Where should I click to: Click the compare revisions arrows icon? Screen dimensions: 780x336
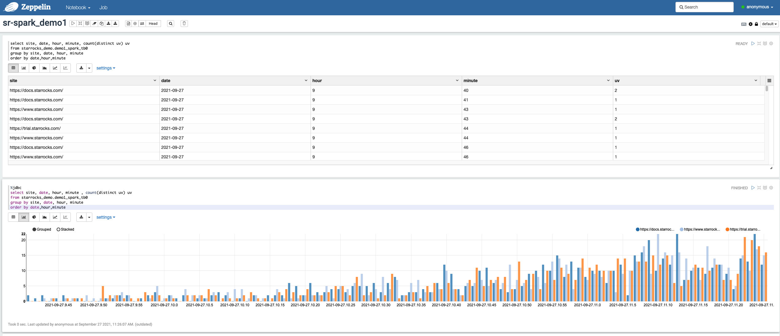point(142,24)
